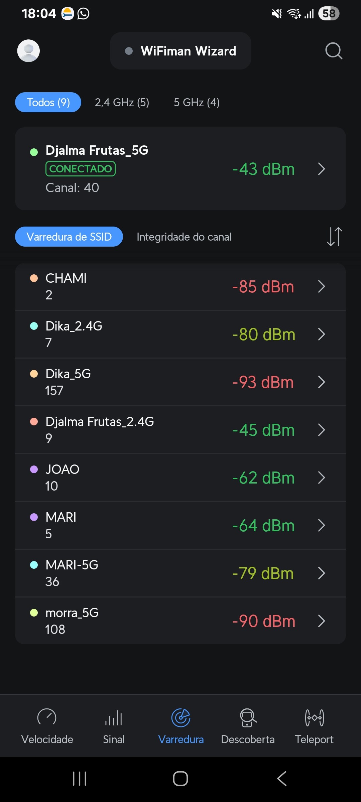The height and width of the screenshot is (802, 361).
Task: Open the Teleport tab
Action: [314, 724]
